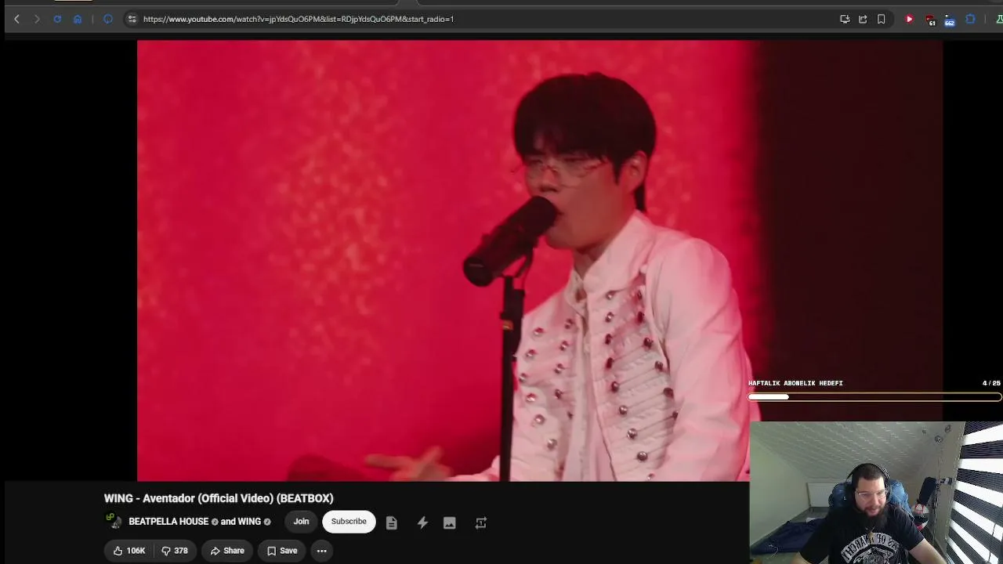This screenshot has height=564, width=1003.
Task: Click the share page icon in address bar
Action: [x=863, y=19]
